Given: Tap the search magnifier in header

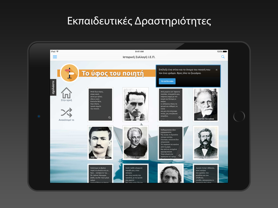Looking at the screenshot, I should tap(223, 57).
